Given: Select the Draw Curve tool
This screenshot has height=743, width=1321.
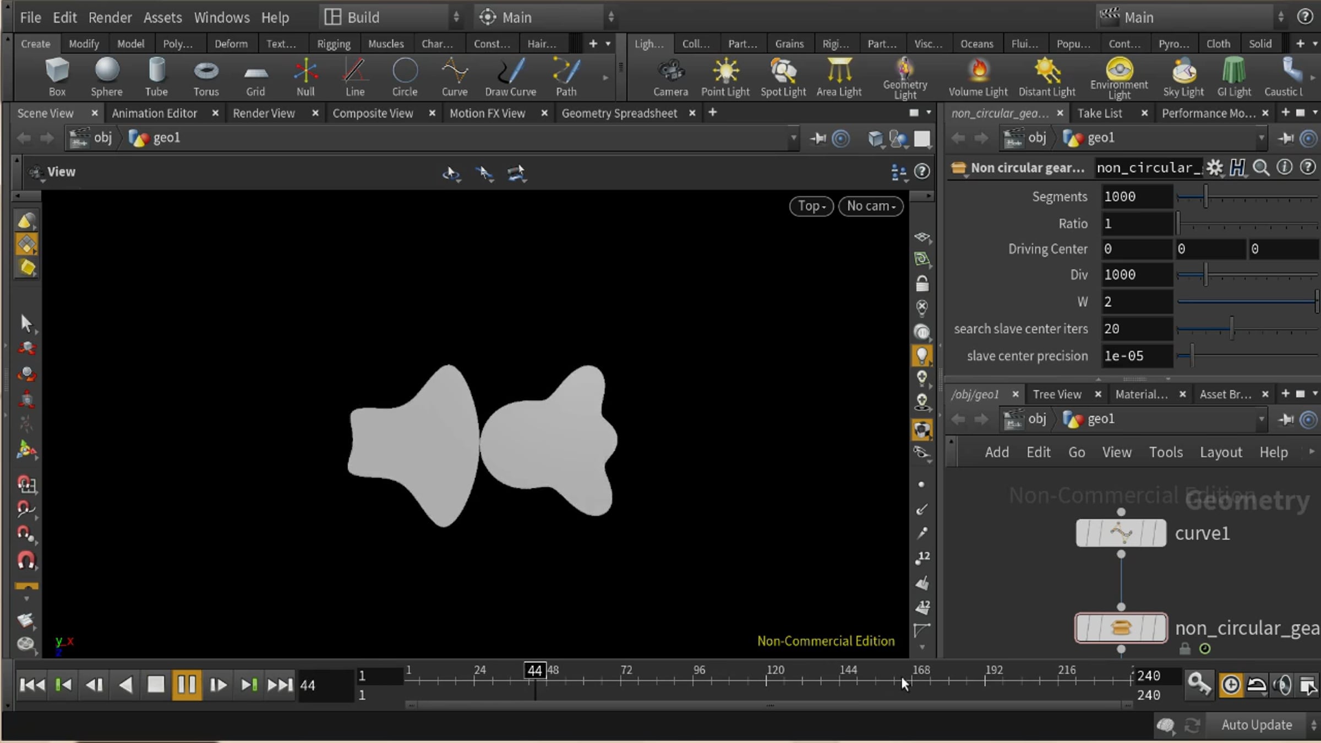Looking at the screenshot, I should 510,77.
